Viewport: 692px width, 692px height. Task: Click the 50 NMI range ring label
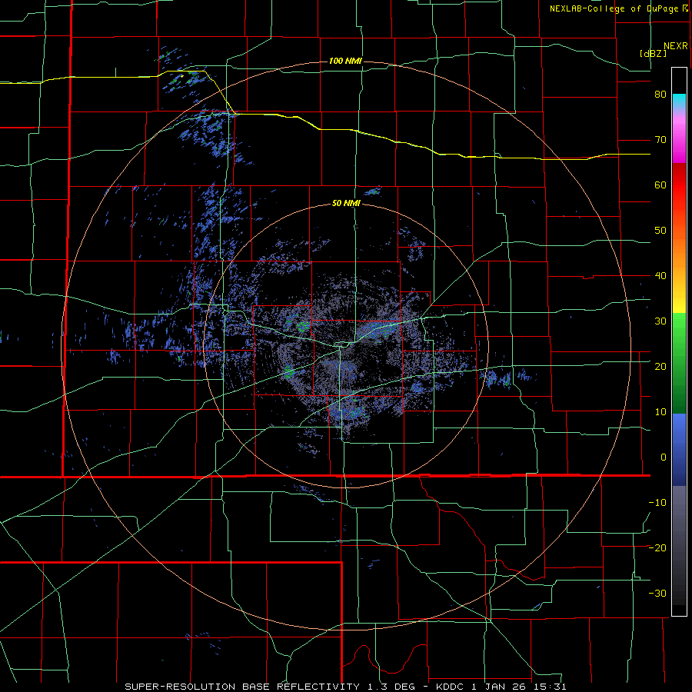346,204
